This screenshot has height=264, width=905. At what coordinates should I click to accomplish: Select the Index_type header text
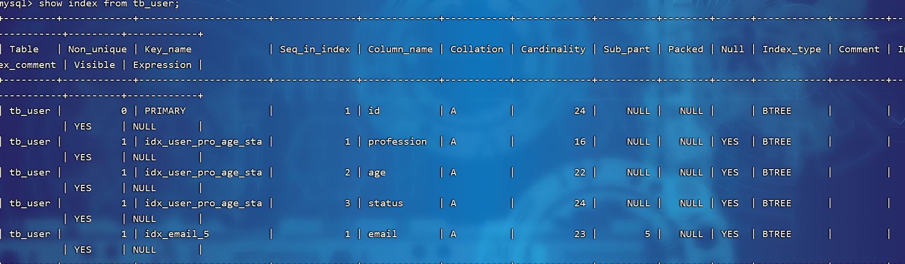click(x=792, y=49)
